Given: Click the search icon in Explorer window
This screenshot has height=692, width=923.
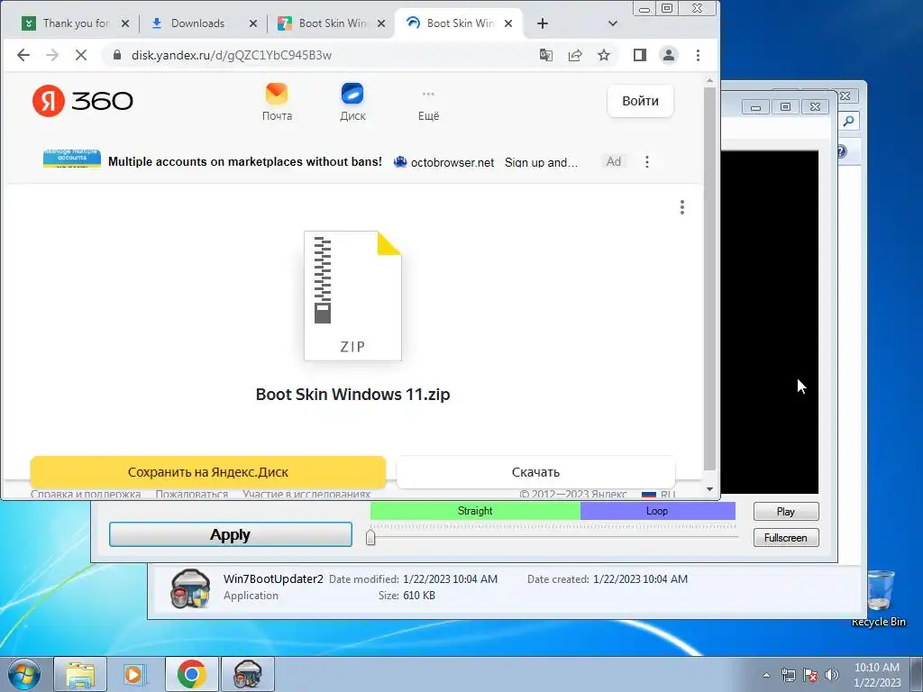Looking at the screenshot, I should 848,122.
